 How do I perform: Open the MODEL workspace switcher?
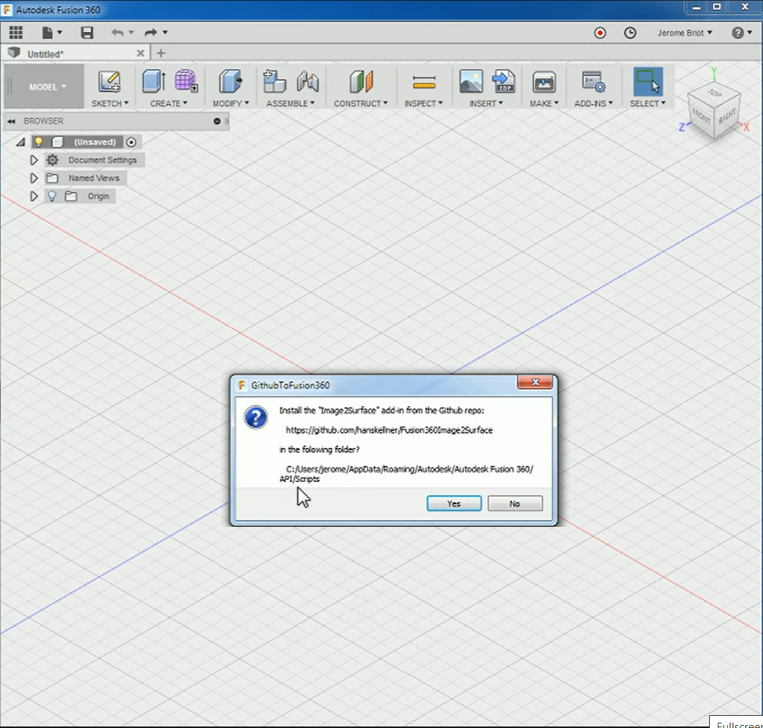coord(45,87)
